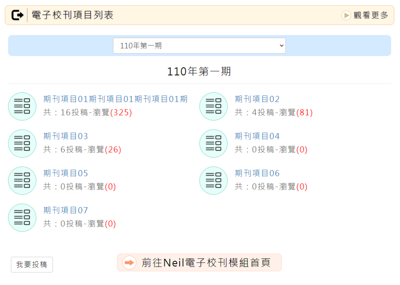Click list icon for 期刊項目05

pyautogui.click(x=22, y=181)
